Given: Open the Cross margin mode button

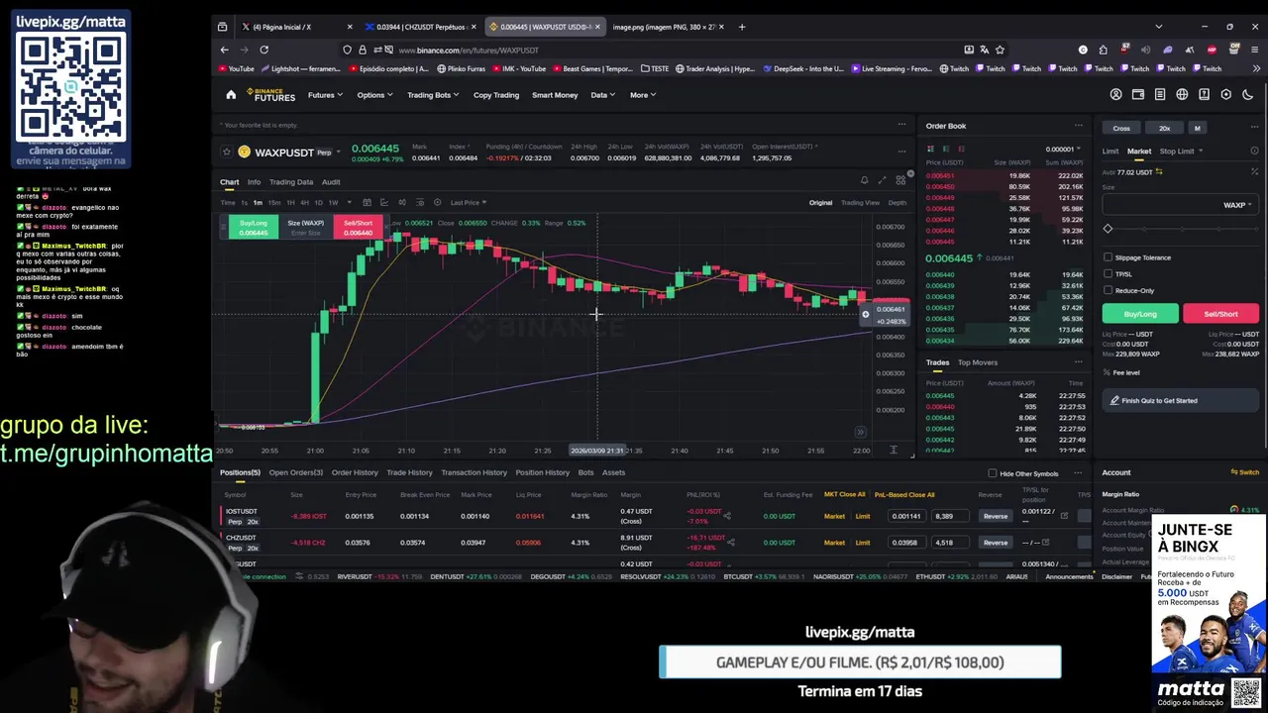Looking at the screenshot, I should [x=1121, y=128].
